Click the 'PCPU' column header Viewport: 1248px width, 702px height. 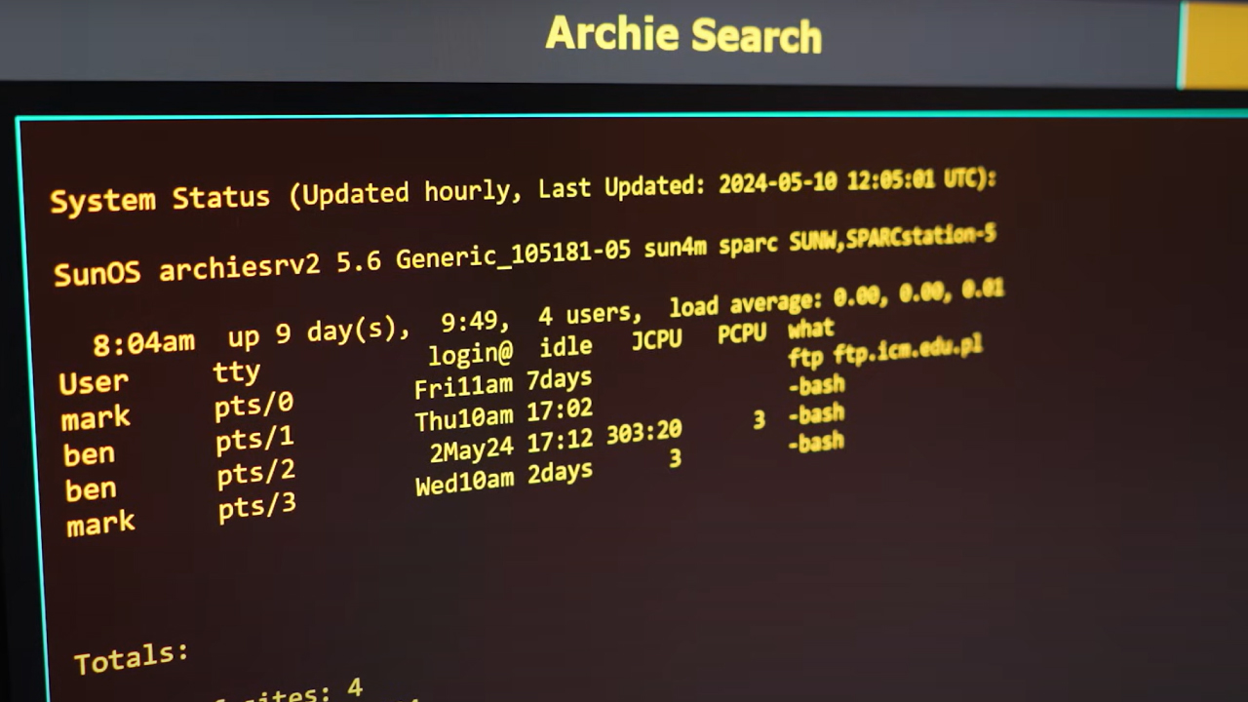[742, 333]
